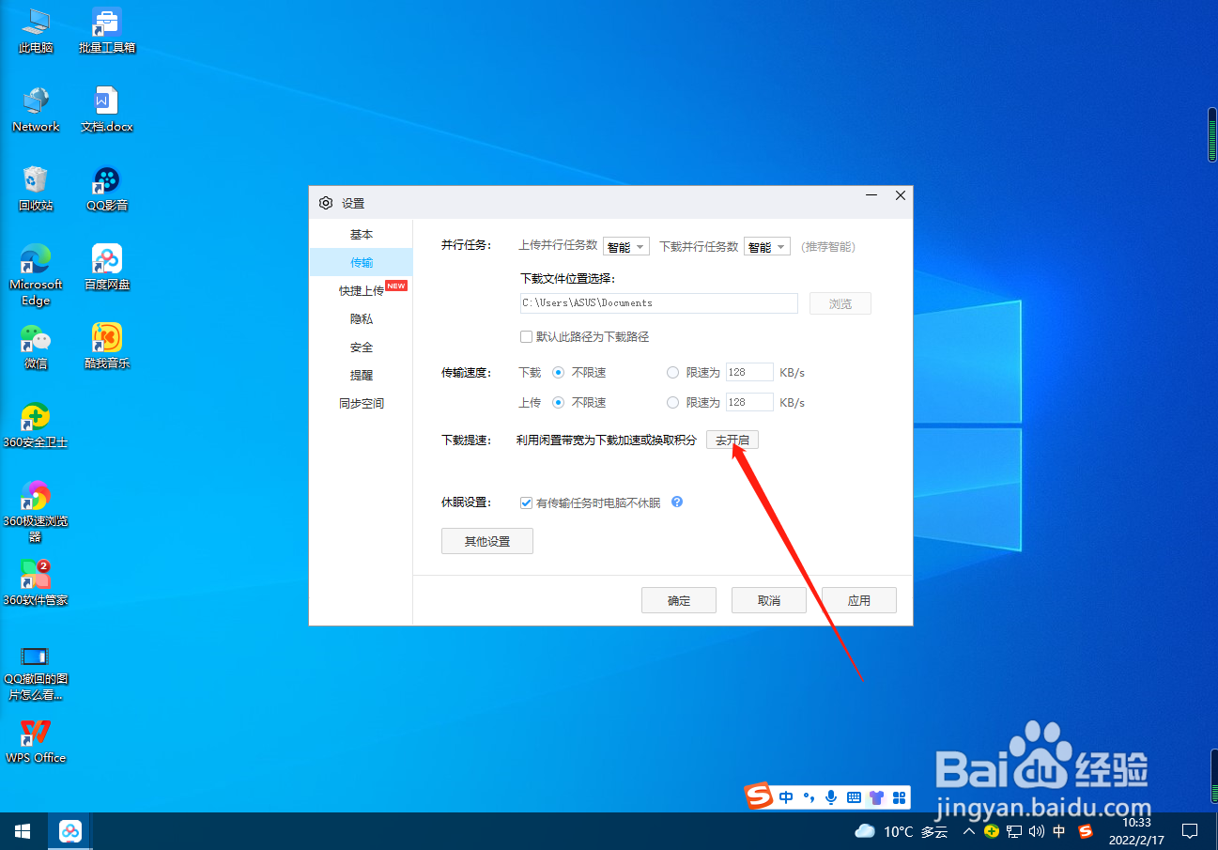
Task: Click 浏览 to browse download location
Action: point(840,302)
